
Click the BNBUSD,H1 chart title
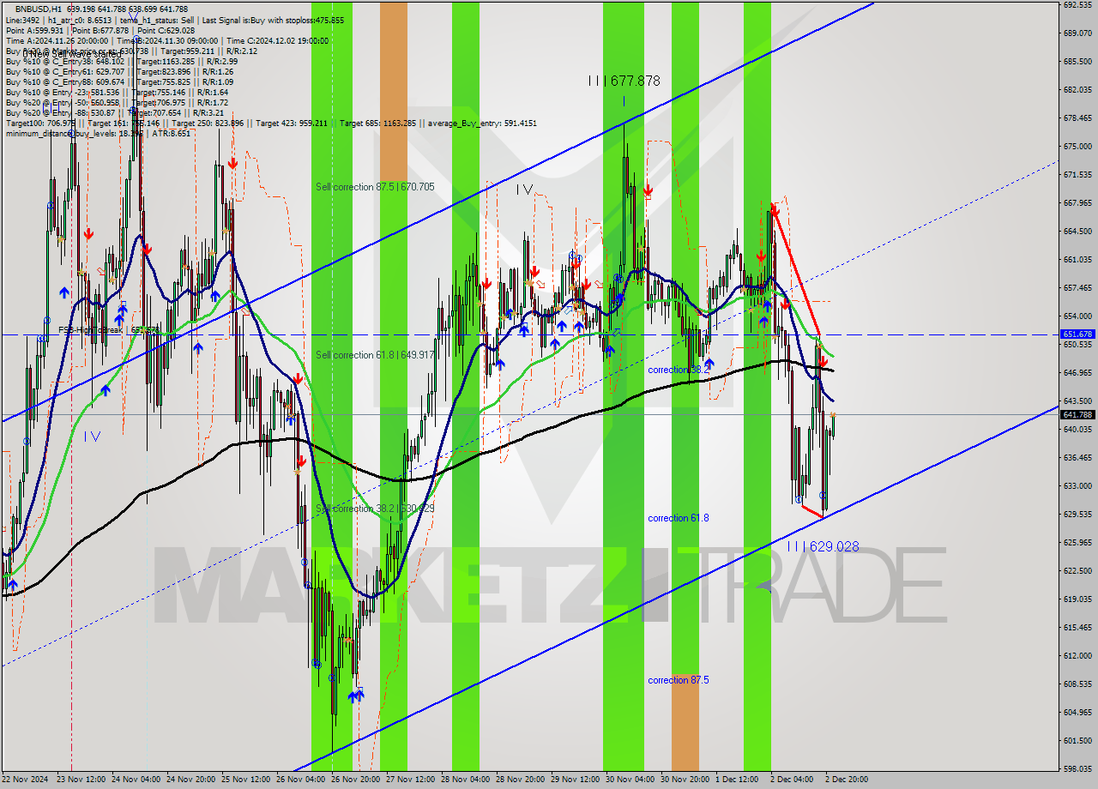[38, 8]
